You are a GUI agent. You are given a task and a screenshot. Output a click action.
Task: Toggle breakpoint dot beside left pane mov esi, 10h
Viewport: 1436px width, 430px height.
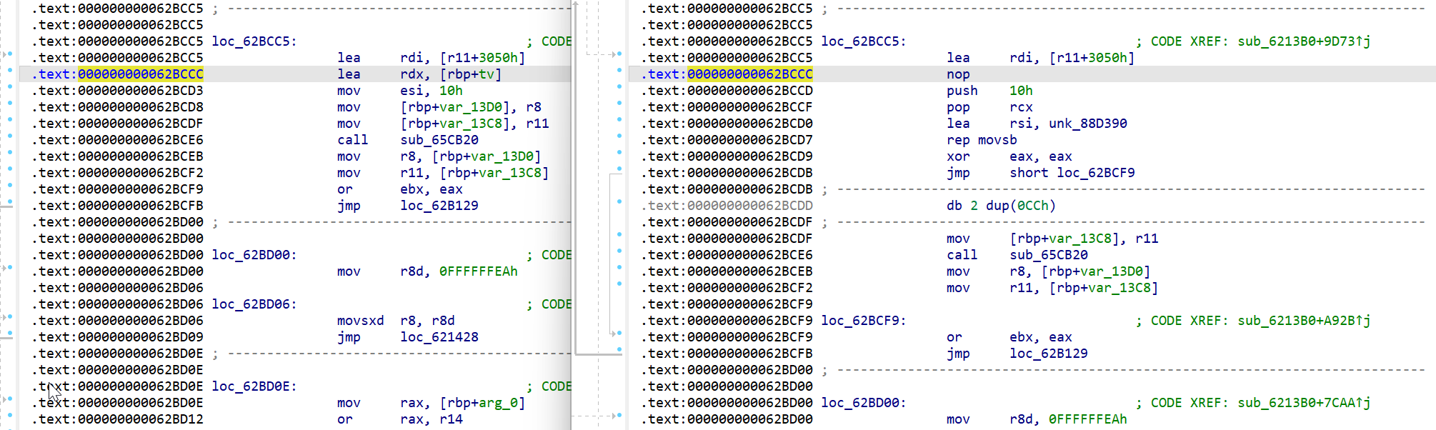(10, 87)
